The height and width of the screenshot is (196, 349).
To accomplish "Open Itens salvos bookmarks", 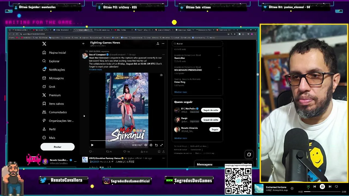I will pos(53,104).
